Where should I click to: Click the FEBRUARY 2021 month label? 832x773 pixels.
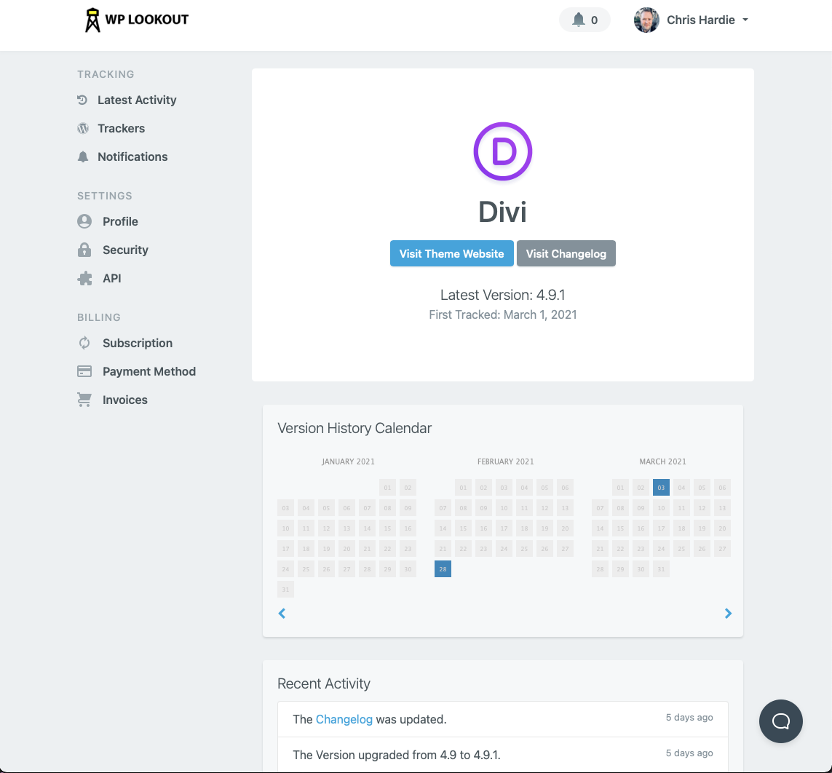point(505,461)
